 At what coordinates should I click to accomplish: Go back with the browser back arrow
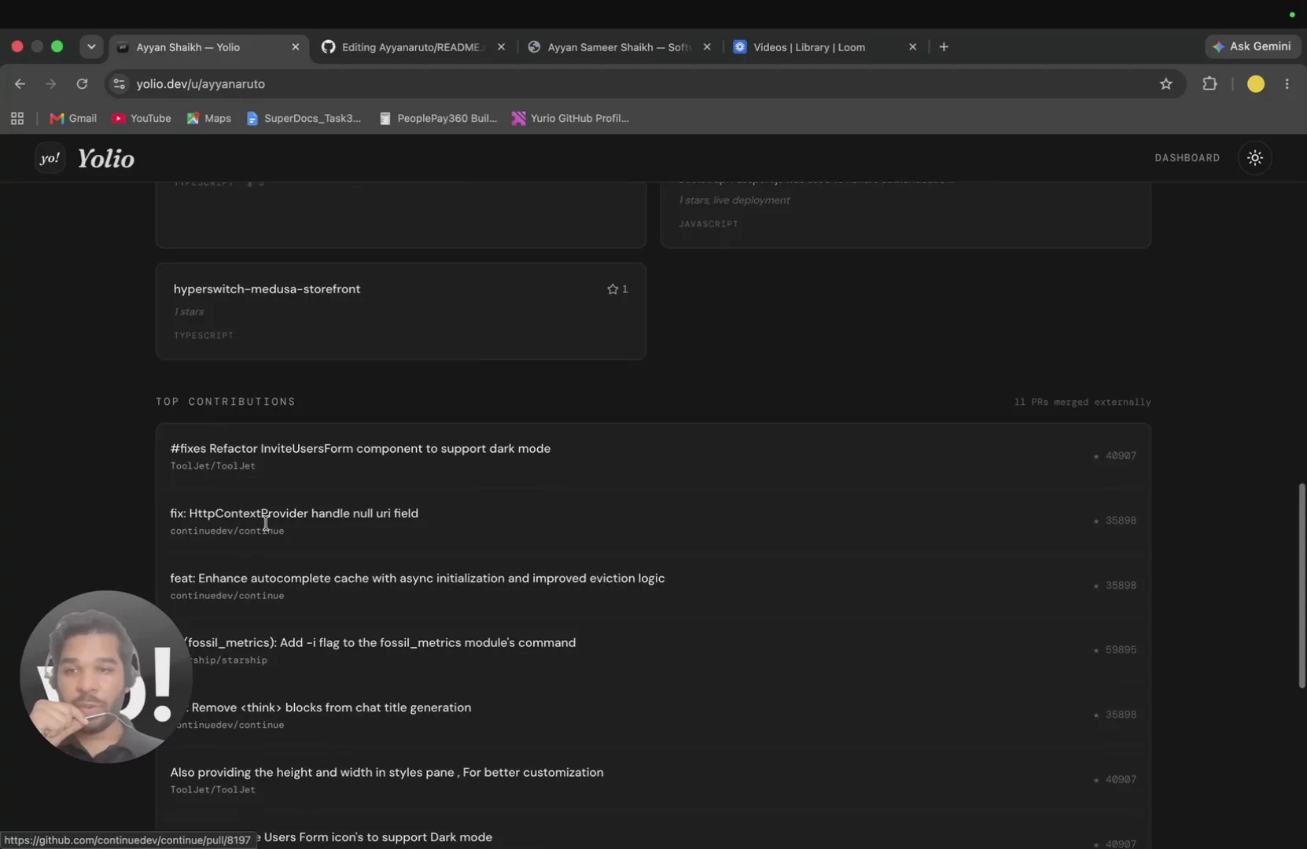click(20, 84)
